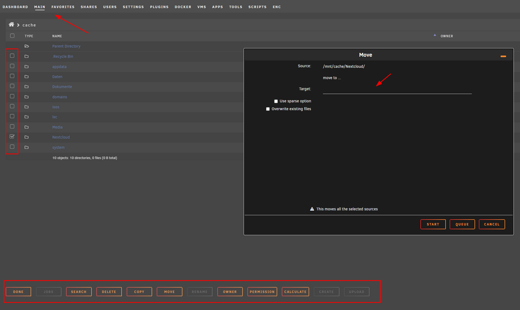
Task: Open the Docker tab
Action: [183, 7]
